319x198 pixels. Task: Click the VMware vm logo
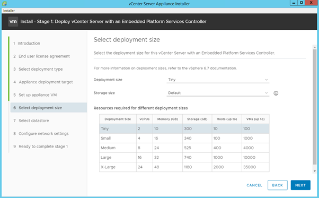click(x=13, y=22)
